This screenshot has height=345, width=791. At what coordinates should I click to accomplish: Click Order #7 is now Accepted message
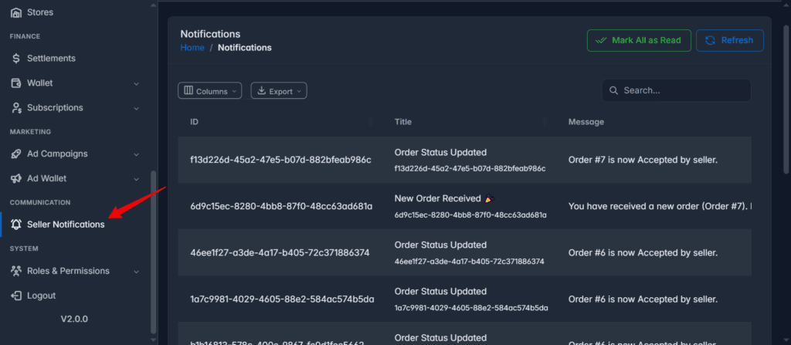click(643, 160)
